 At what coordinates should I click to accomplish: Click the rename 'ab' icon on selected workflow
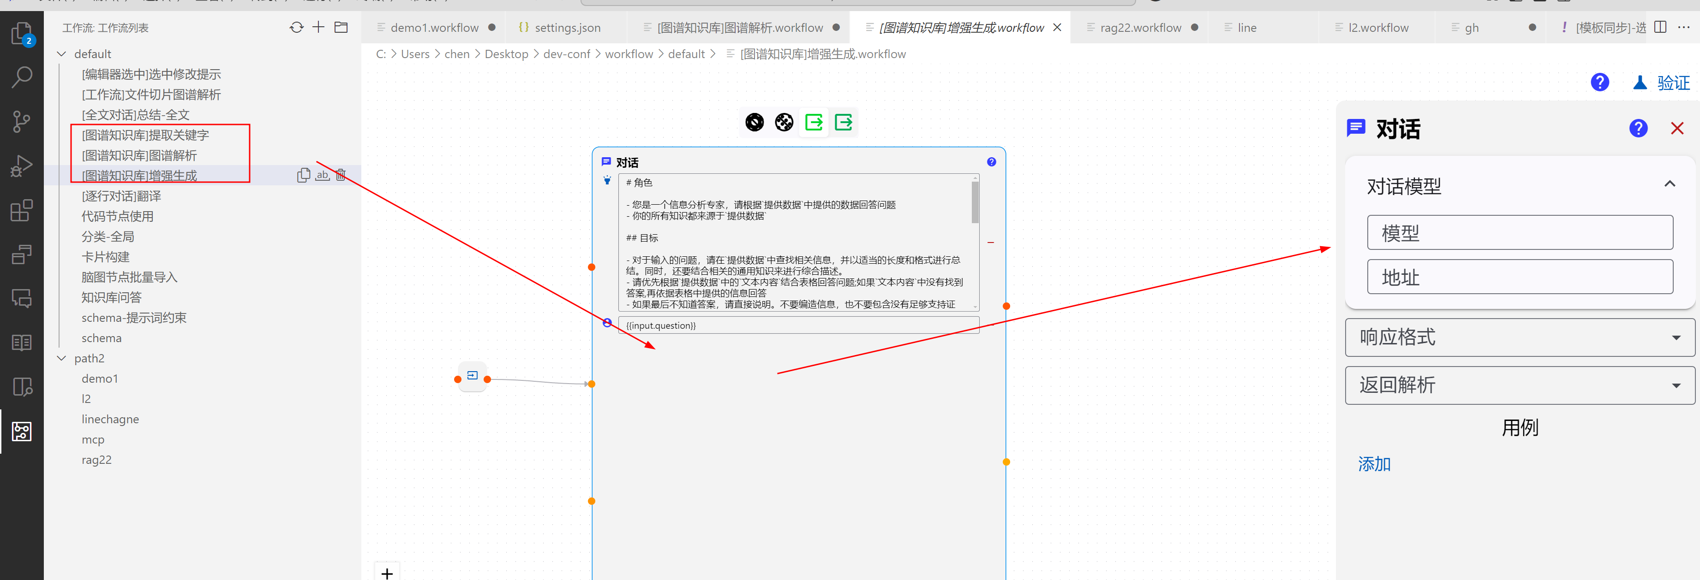pos(322,175)
